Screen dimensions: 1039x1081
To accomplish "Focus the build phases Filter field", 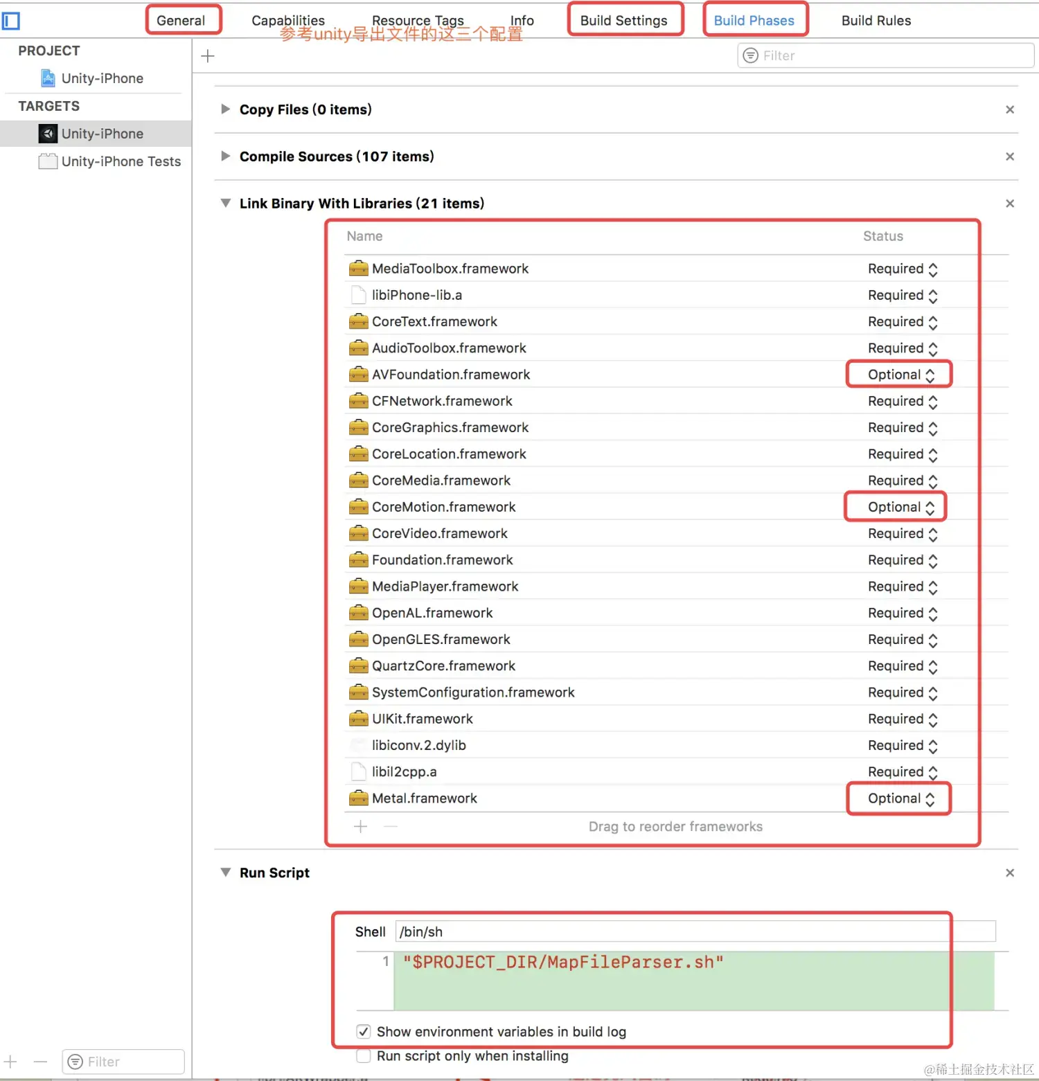I will coord(886,55).
